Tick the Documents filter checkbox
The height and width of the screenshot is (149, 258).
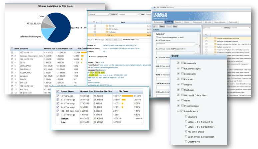point(182,63)
